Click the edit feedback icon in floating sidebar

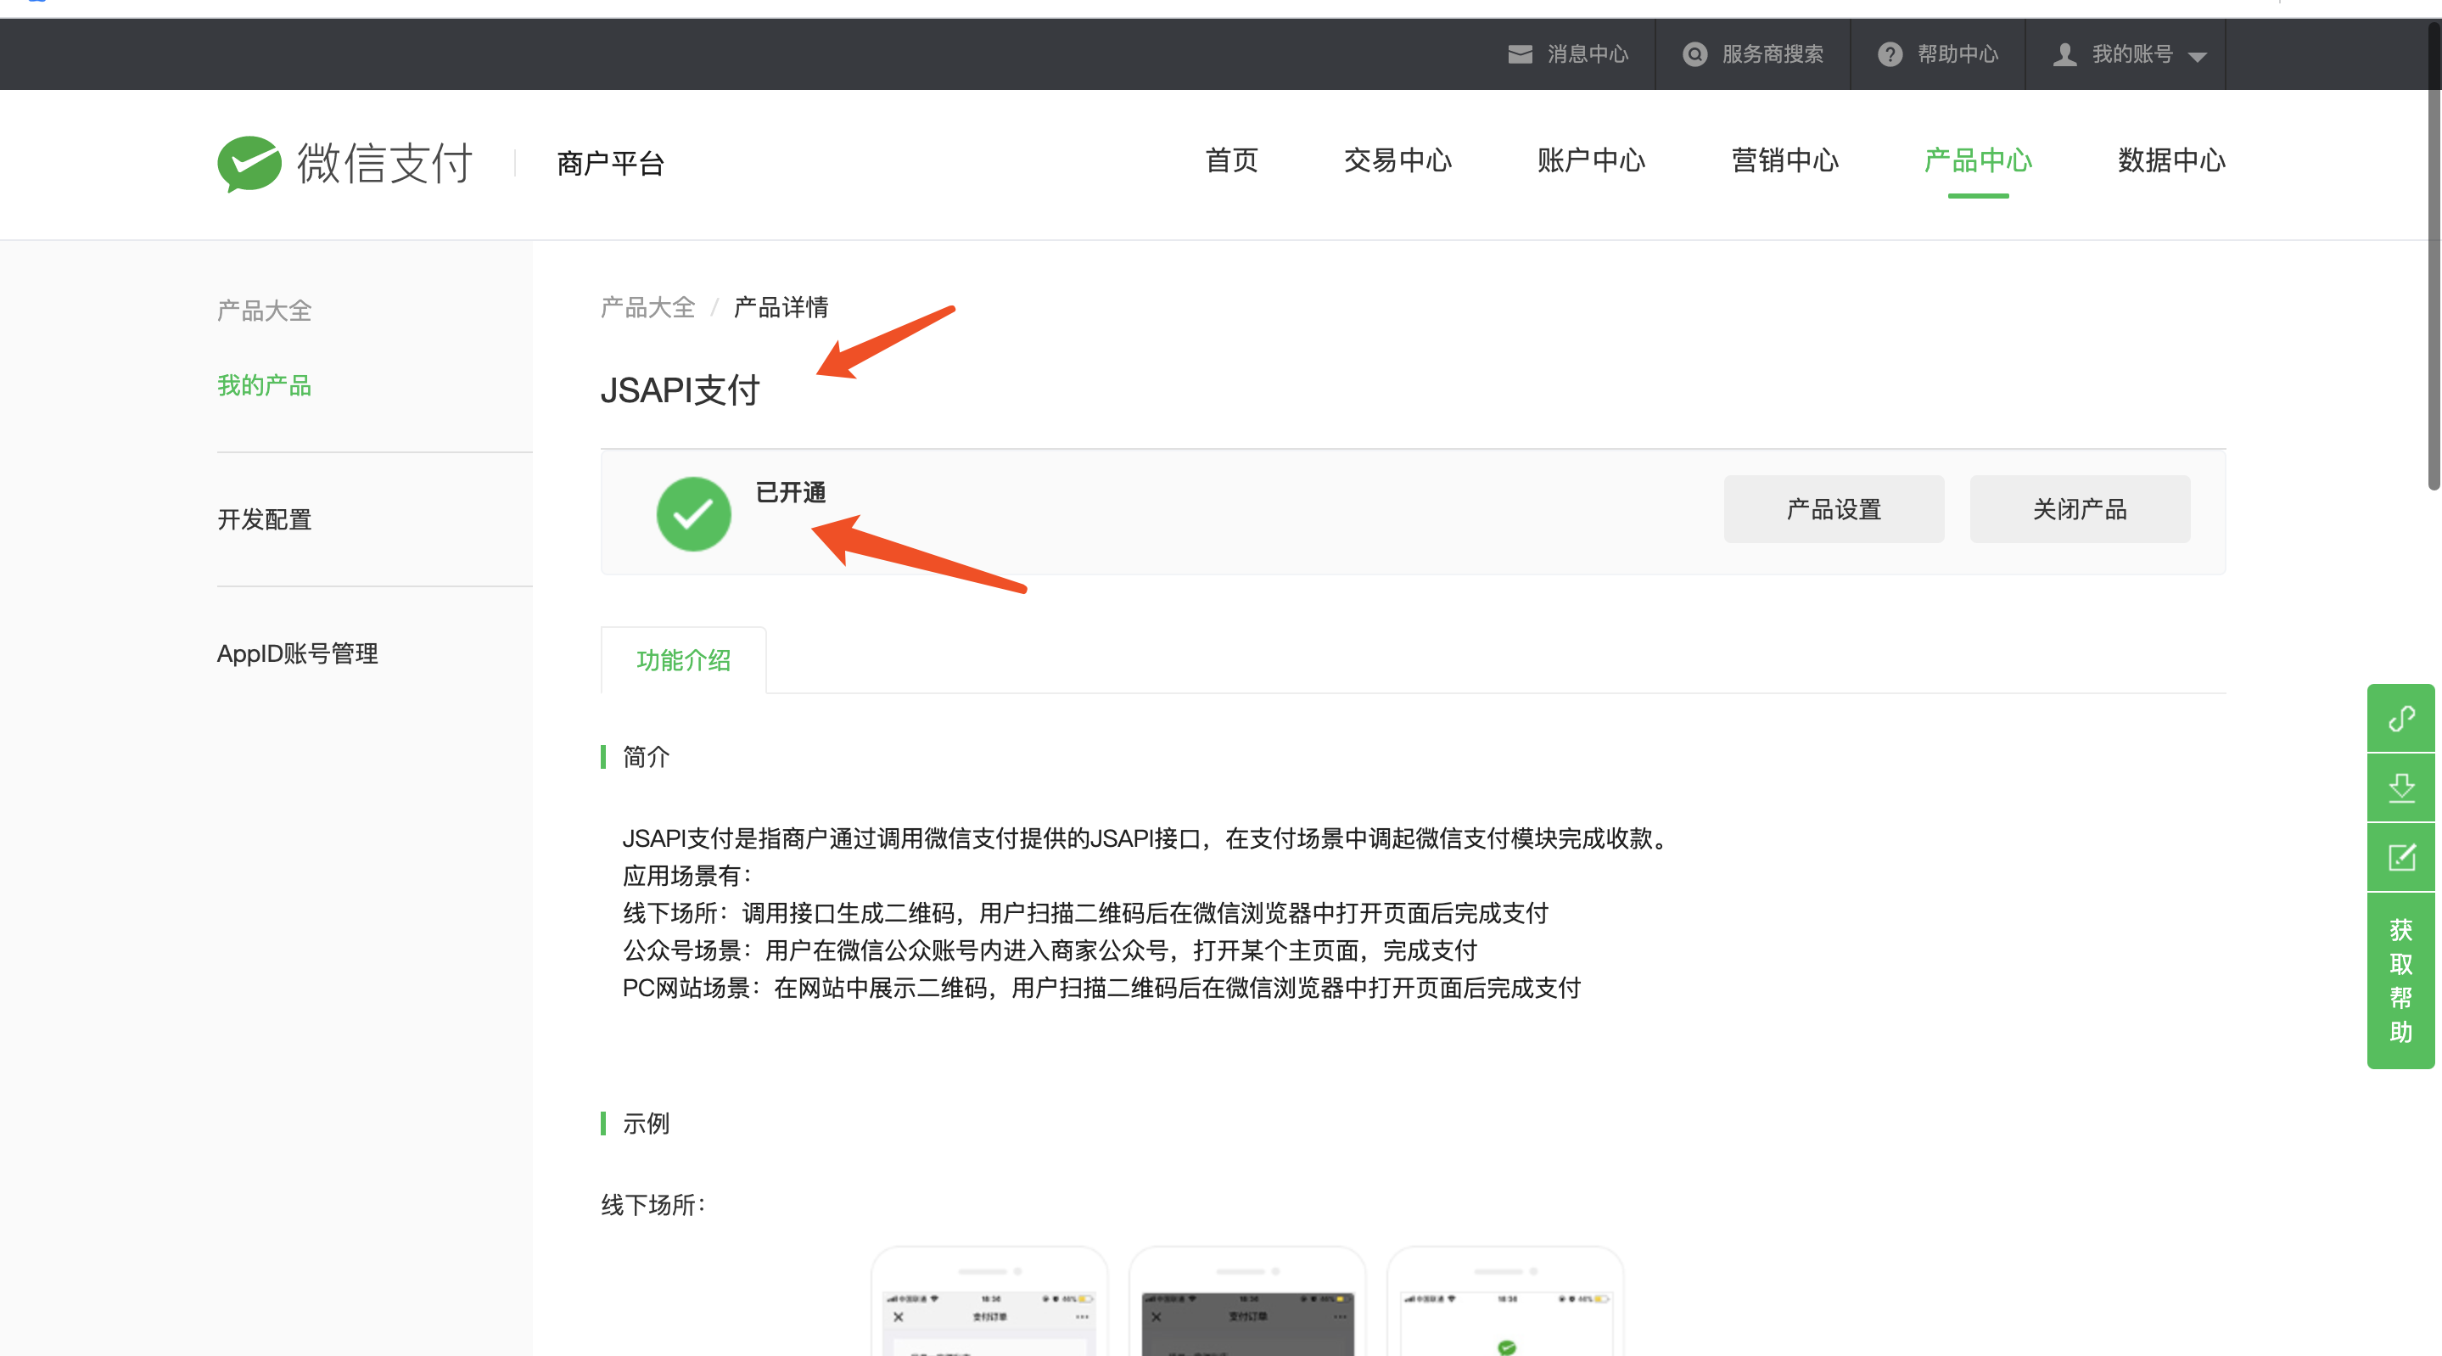click(2400, 857)
